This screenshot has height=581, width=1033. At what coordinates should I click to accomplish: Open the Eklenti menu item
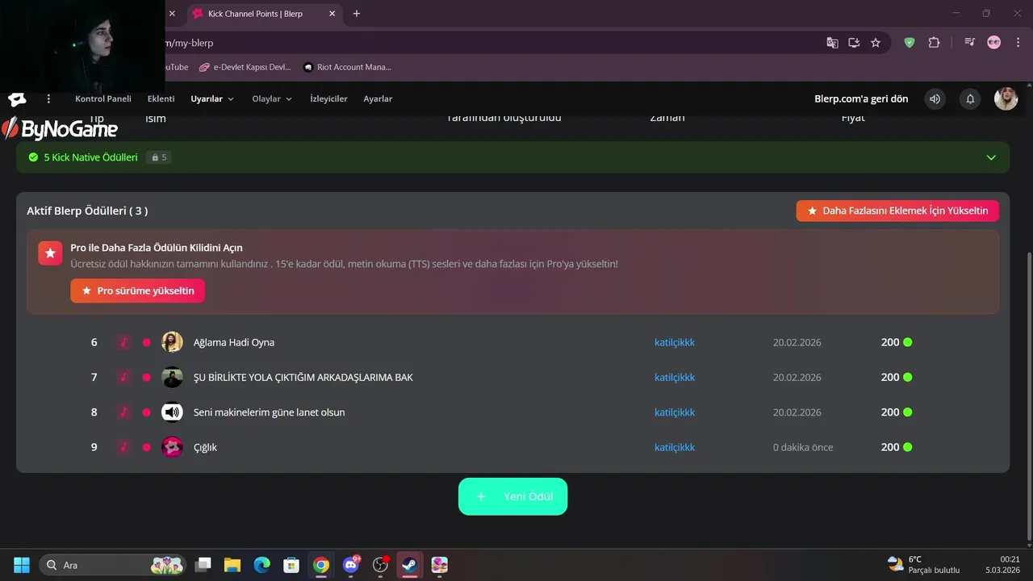(x=161, y=98)
